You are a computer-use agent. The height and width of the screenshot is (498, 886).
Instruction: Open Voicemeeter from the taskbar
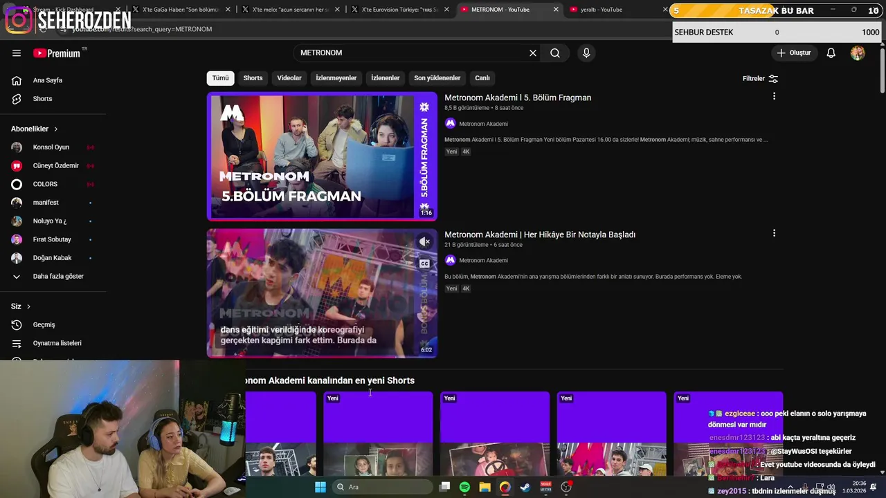coord(545,487)
